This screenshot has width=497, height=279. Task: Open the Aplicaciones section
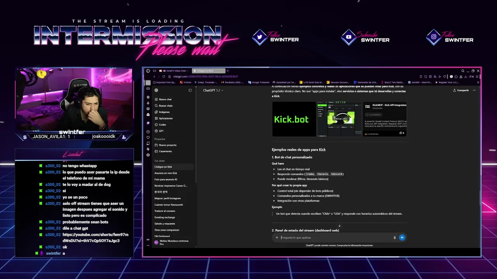[163, 118]
